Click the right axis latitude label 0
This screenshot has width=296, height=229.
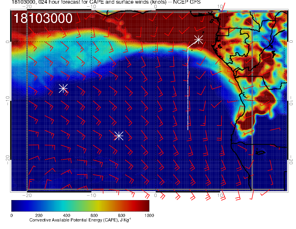click(291, 42)
